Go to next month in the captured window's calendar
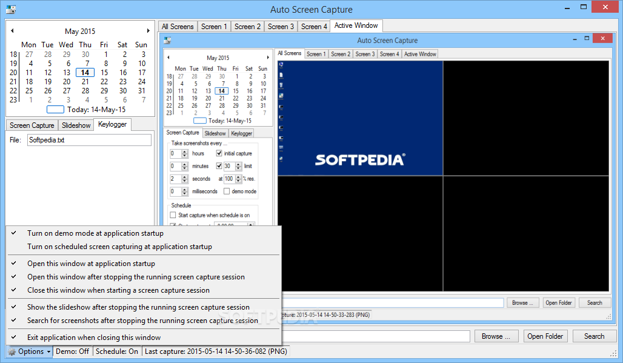The width and height of the screenshot is (623, 363). [x=268, y=58]
